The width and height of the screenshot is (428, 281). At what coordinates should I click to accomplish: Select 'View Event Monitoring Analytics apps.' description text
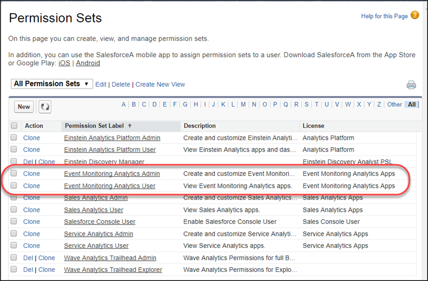[x=237, y=186]
